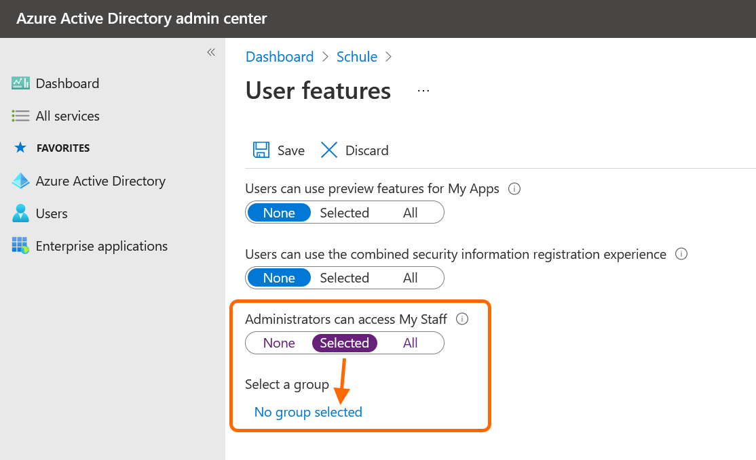Set My Staff access to All
Image resolution: width=756 pixels, height=460 pixels.
[410, 343]
